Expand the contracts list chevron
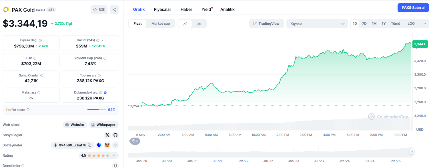The height and width of the screenshot is (168, 431). [x=115, y=145]
